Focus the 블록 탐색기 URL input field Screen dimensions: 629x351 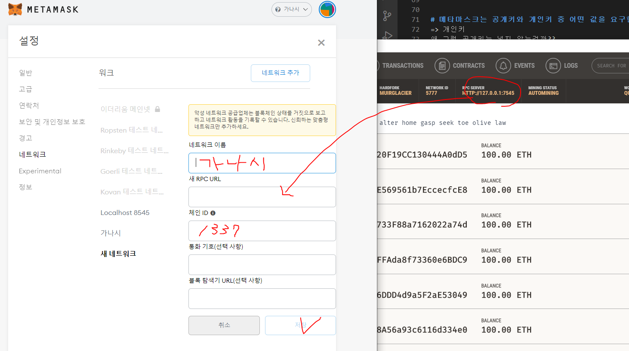[262, 299]
